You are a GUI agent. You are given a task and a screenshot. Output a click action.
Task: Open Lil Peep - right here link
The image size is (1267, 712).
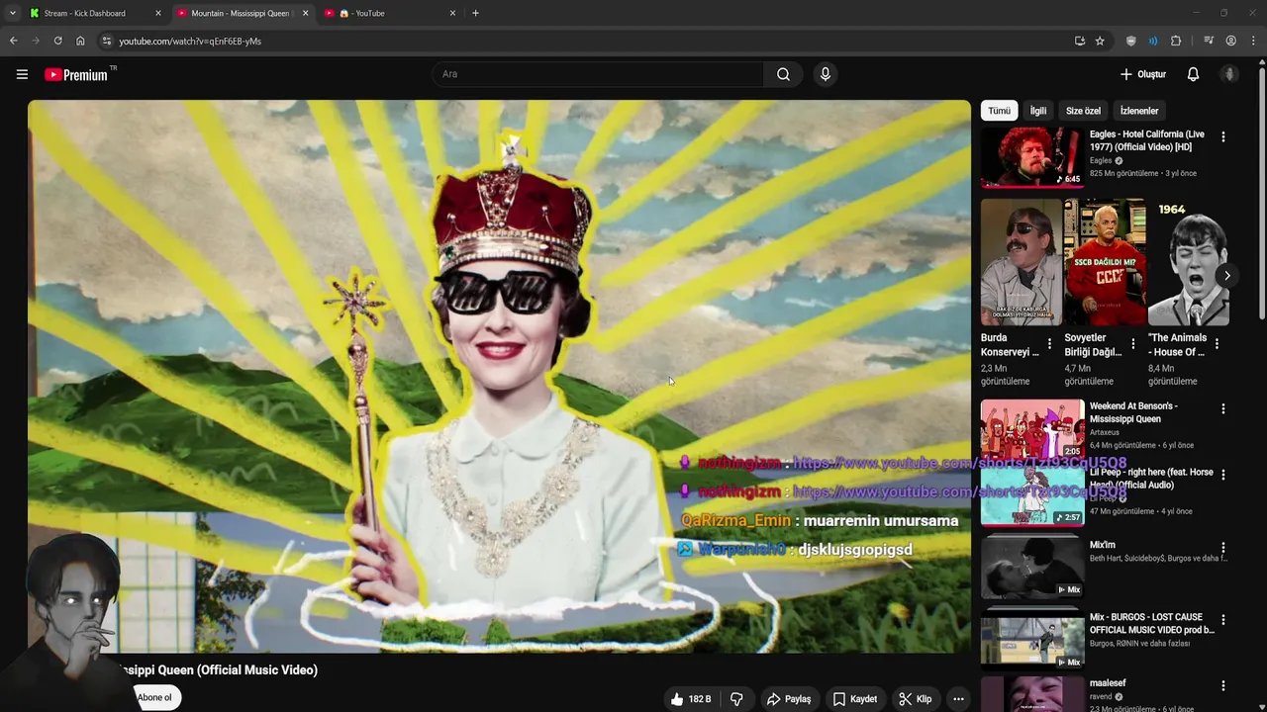pyautogui.click(x=1151, y=479)
